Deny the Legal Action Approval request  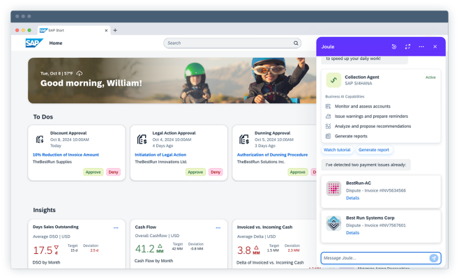pos(216,172)
